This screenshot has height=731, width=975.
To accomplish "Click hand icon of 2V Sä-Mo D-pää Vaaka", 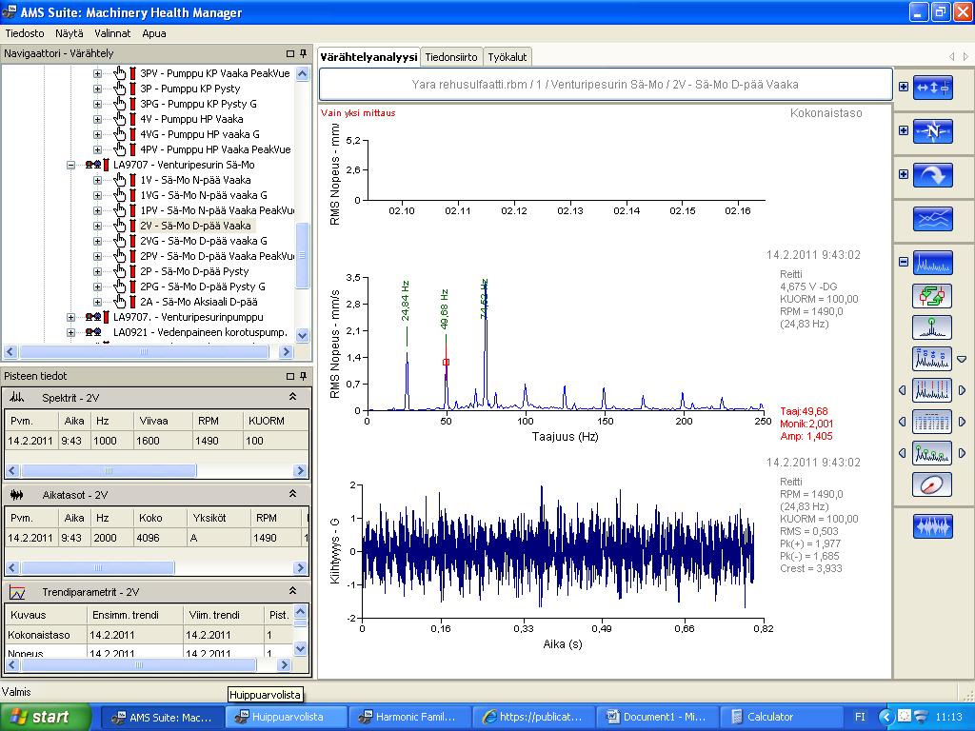I will pos(120,226).
